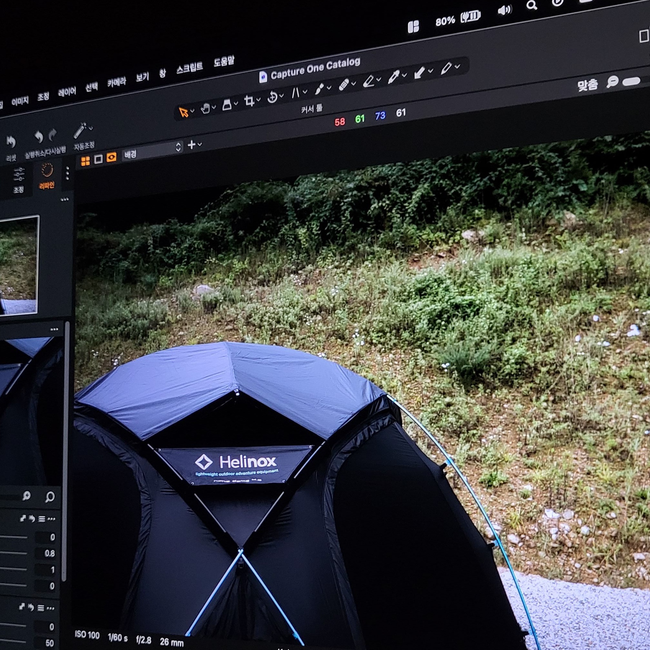Expand the chevron beside the brush tool

(329, 87)
